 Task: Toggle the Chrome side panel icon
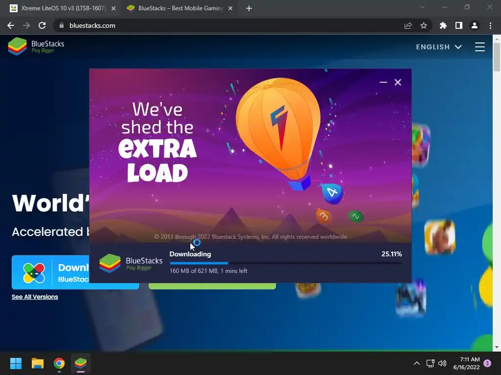coord(459,25)
